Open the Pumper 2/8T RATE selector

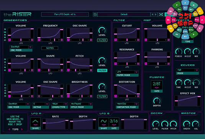157,87
